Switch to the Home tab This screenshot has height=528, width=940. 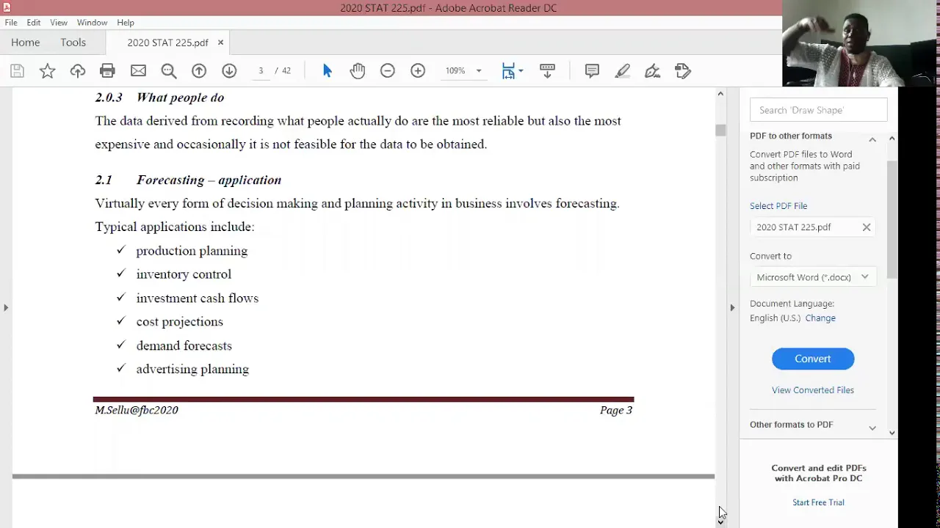(26, 43)
